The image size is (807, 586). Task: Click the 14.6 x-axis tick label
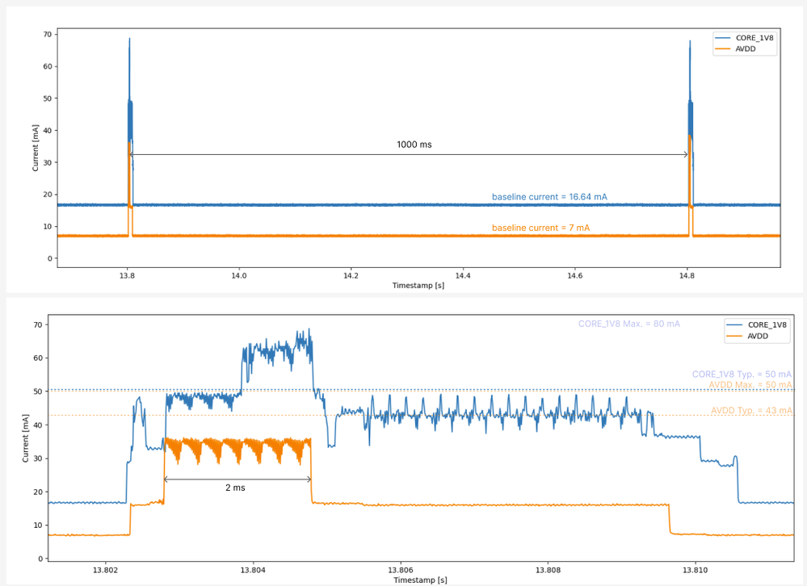coord(575,275)
